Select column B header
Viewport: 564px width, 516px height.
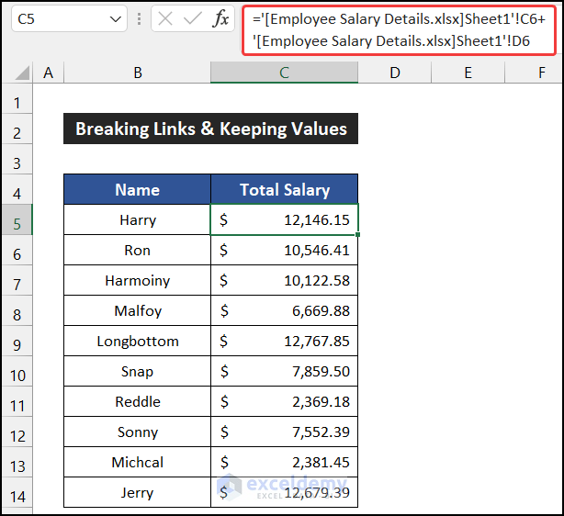pos(137,73)
